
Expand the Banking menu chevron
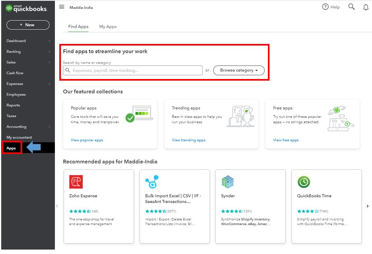pyautogui.click(x=49, y=52)
